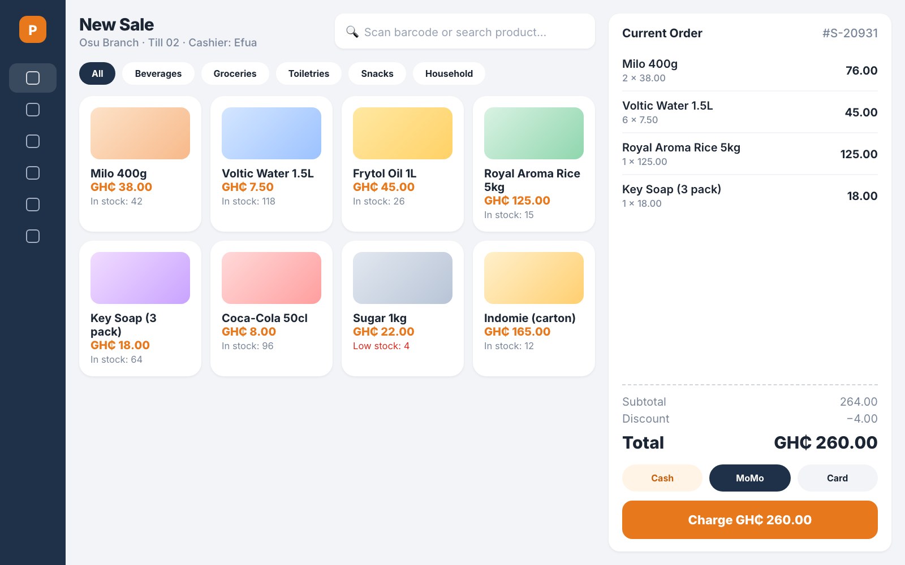Tap the Key Soap (3 pack) purple thumbnail
The width and height of the screenshot is (905, 565).
point(140,278)
